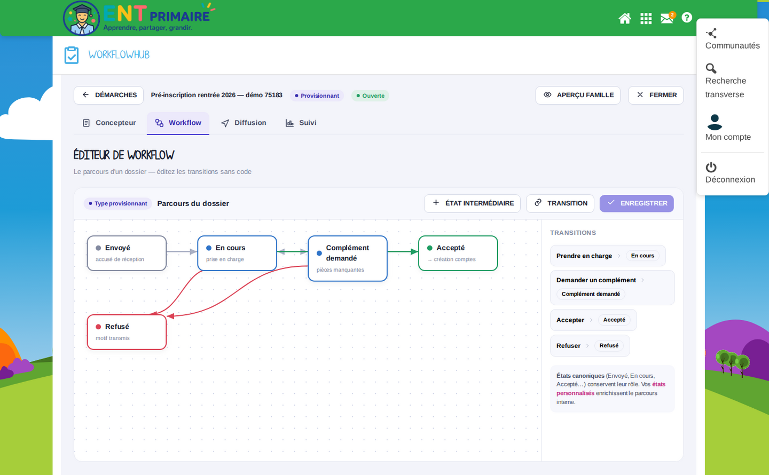Open Aperçu famille preview
Viewport: 769px width, 475px height.
(578, 96)
